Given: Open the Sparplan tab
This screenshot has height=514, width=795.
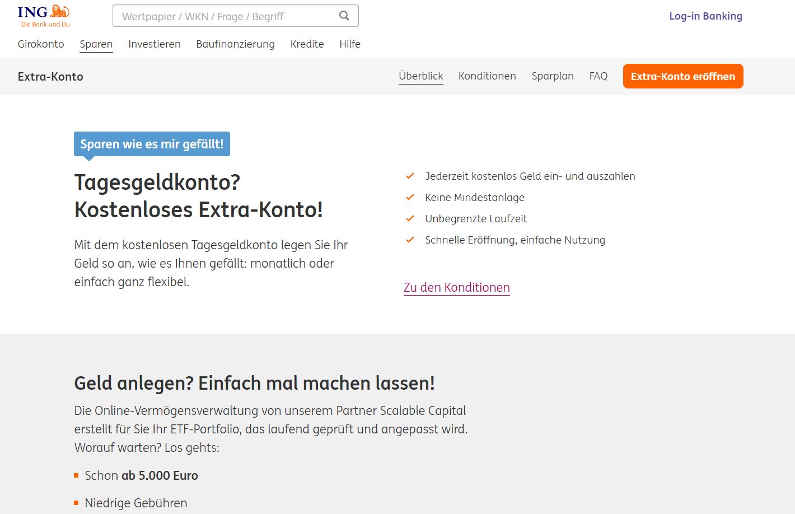Looking at the screenshot, I should click(553, 76).
